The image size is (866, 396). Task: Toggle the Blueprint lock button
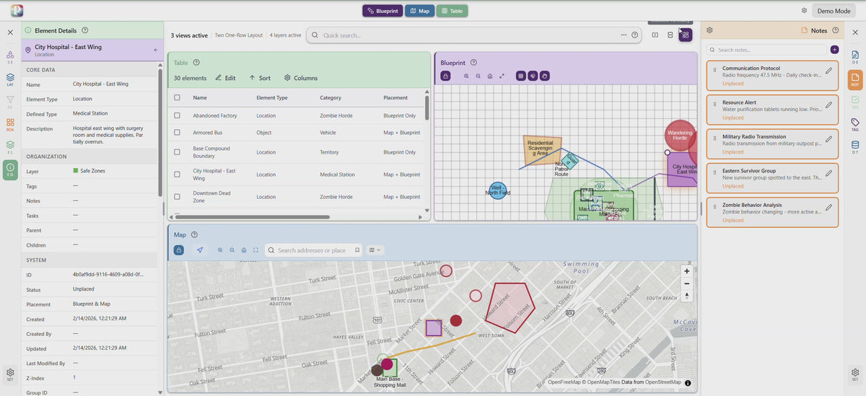point(446,76)
